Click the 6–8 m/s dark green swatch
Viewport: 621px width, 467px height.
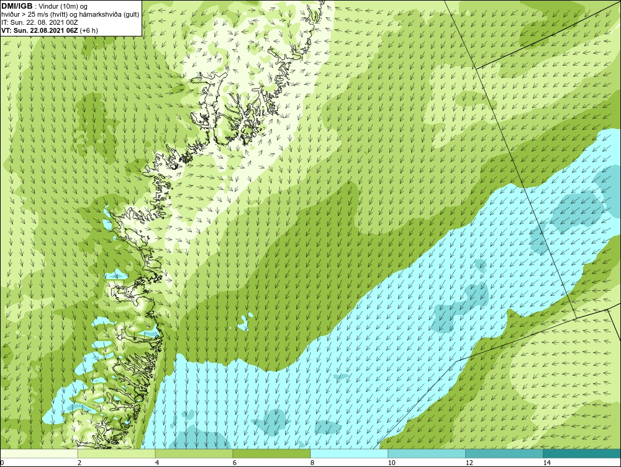click(272, 453)
